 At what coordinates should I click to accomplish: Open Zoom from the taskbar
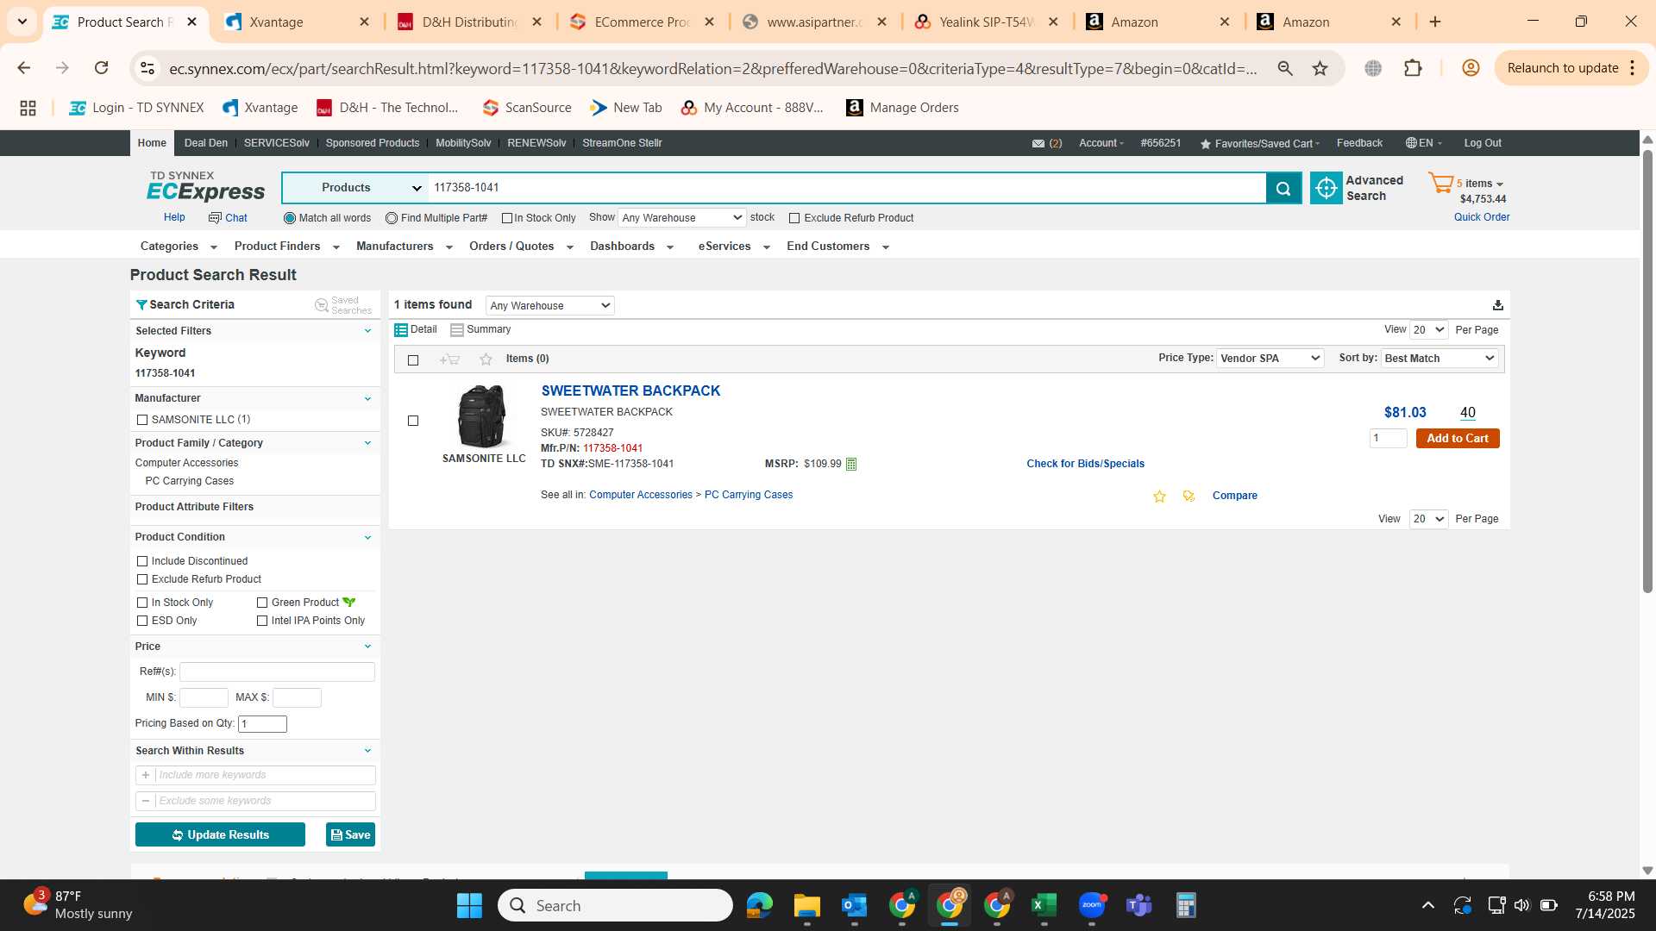(1092, 905)
